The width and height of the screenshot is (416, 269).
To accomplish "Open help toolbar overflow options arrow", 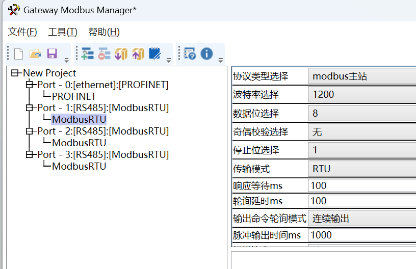I will (220, 60).
